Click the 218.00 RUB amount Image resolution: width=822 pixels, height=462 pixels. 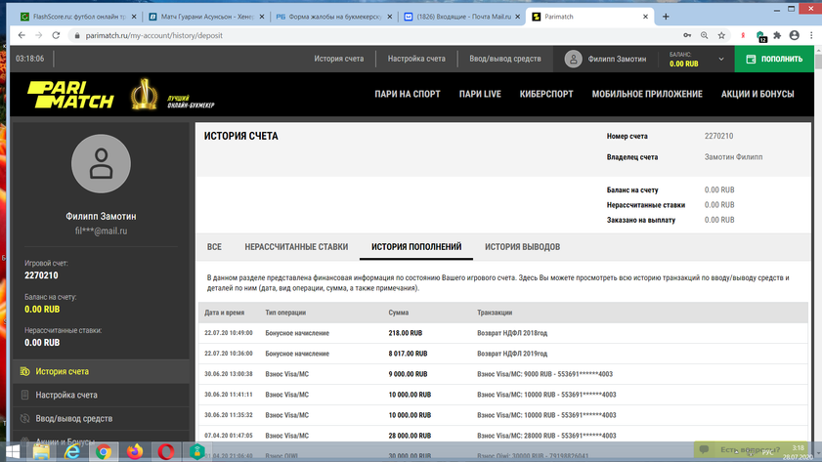coord(406,333)
